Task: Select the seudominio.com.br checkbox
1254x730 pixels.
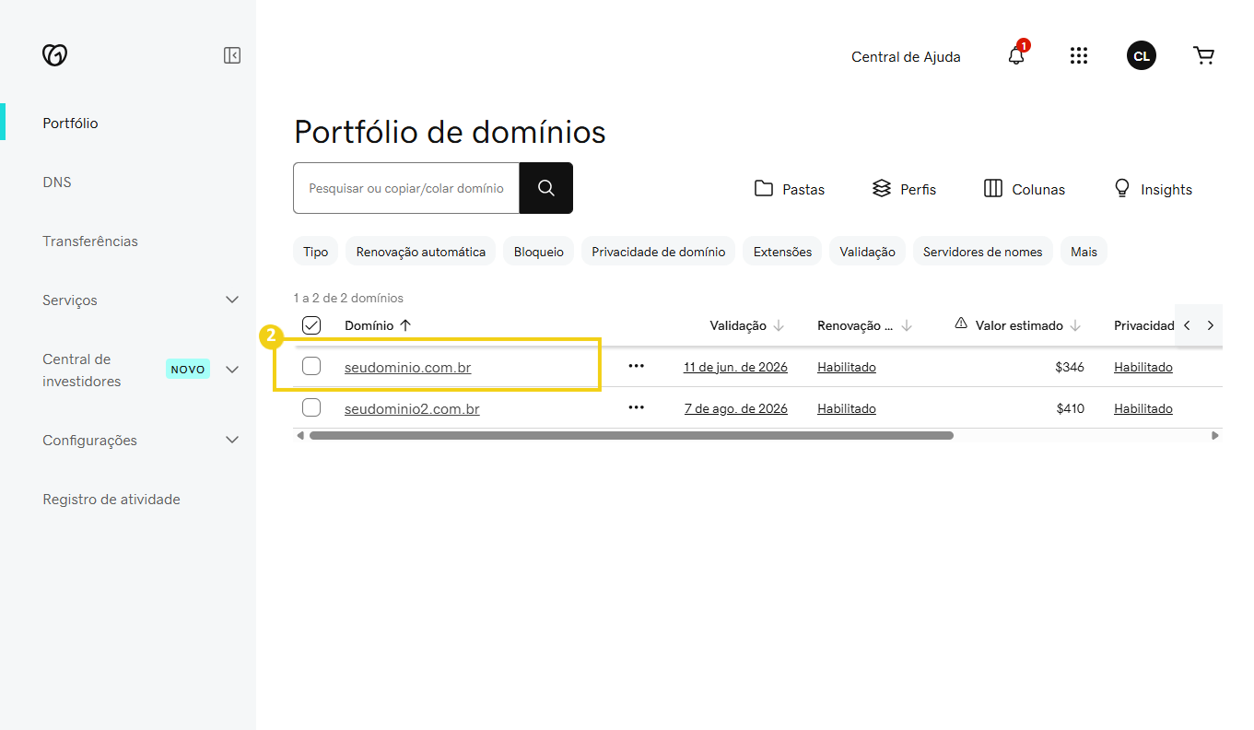Action: [311, 366]
